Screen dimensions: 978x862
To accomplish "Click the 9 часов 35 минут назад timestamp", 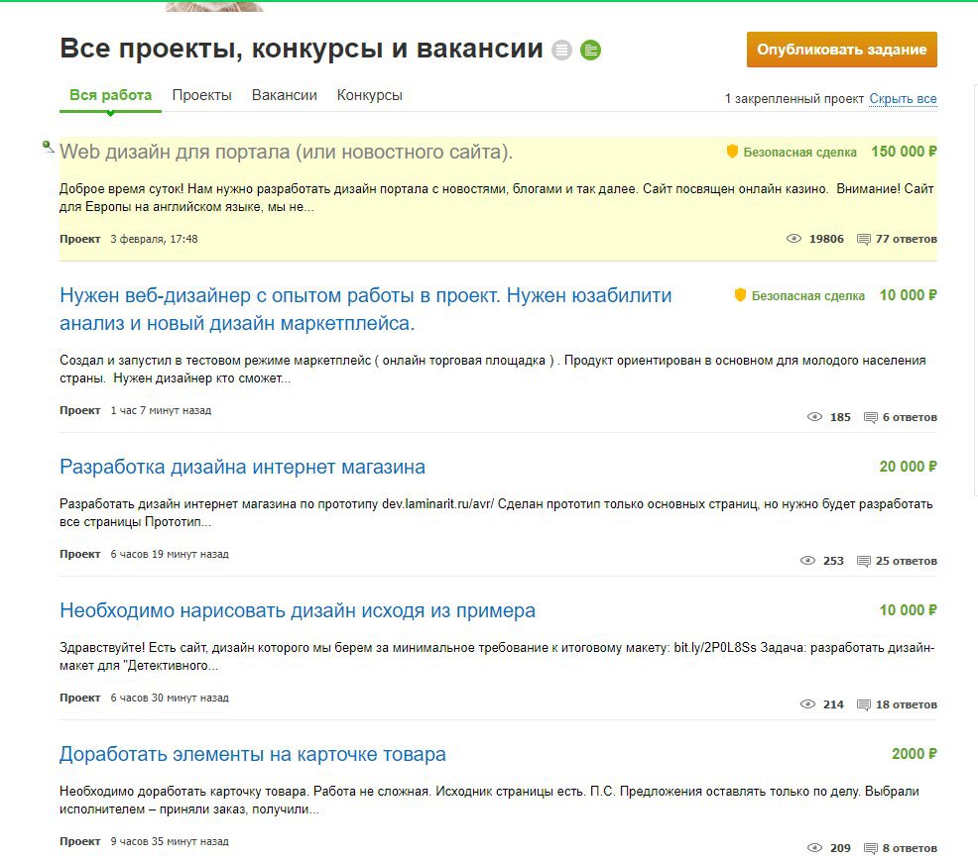I will click(x=170, y=841).
